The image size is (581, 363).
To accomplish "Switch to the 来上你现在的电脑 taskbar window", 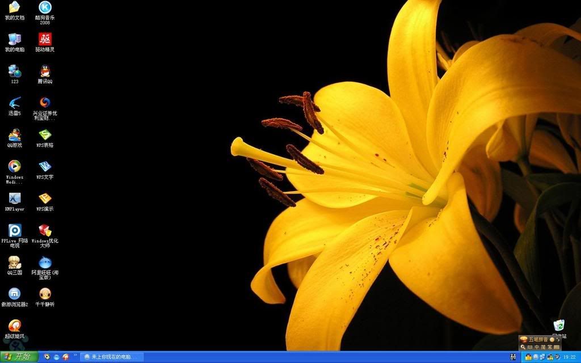I will click(x=111, y=357).
